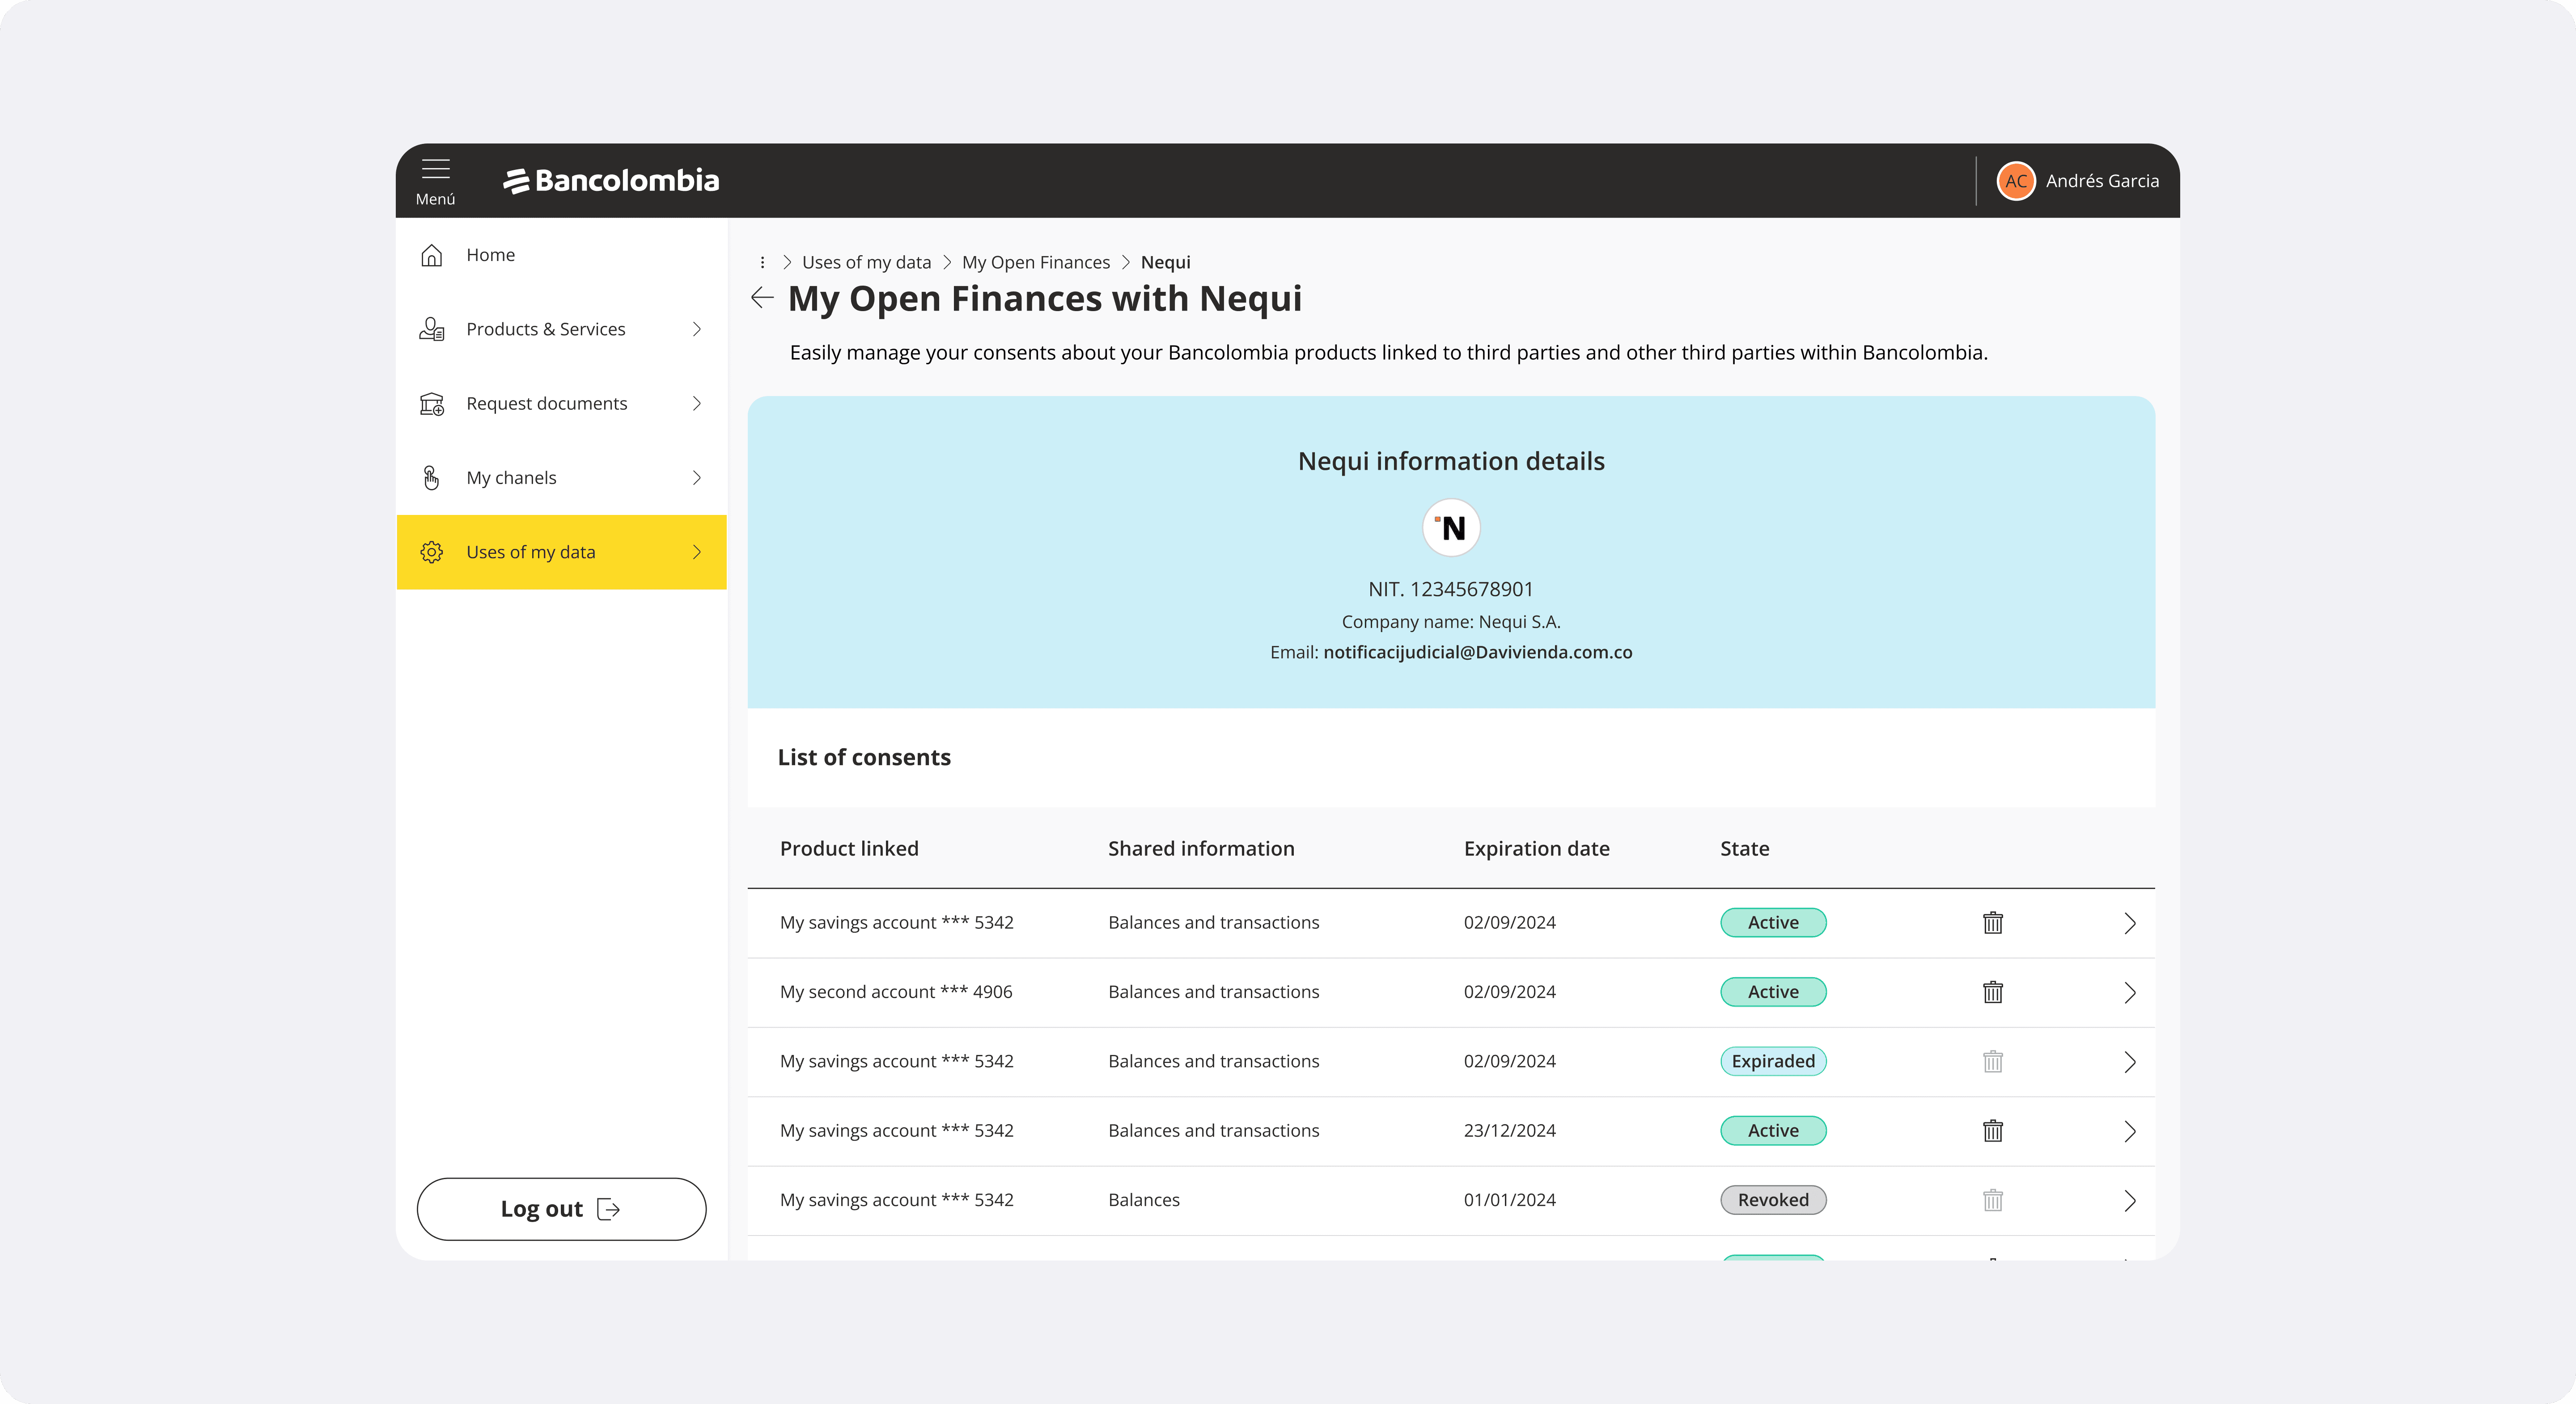
Task: Click the NIT. 12345678901 text
Action: (1451, 590)
